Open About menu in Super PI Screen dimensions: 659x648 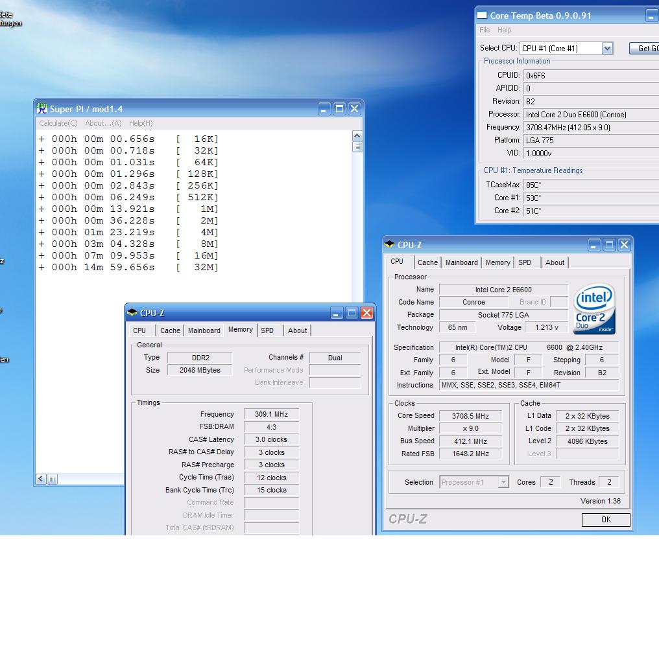coord(103,123)
